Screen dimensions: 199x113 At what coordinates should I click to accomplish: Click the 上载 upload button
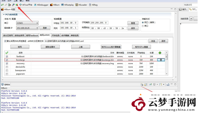pos(81,47)
